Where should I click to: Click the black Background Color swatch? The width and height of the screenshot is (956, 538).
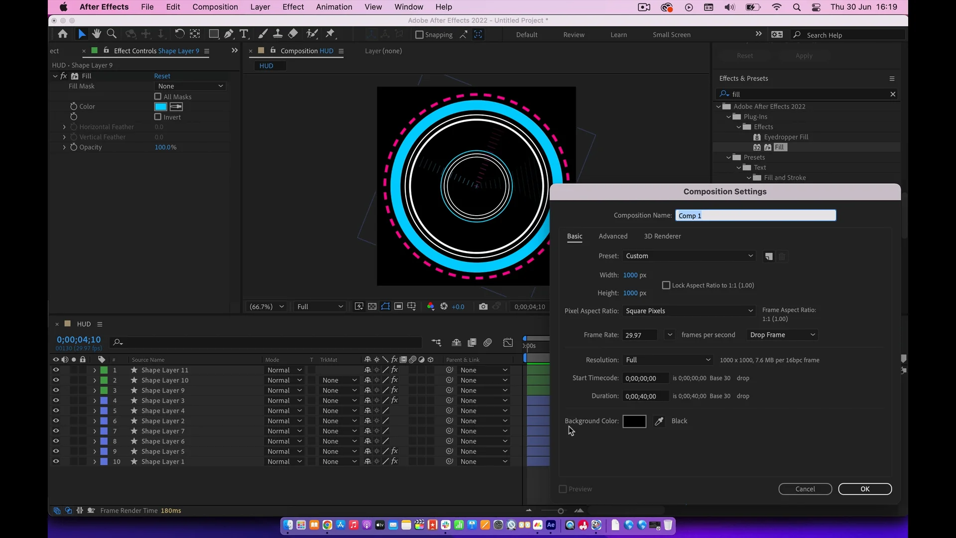pyautogui.click(x=634, y=421)
